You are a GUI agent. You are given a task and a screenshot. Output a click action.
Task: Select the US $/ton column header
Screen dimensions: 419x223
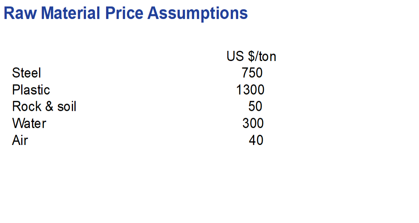coord(251,56)
